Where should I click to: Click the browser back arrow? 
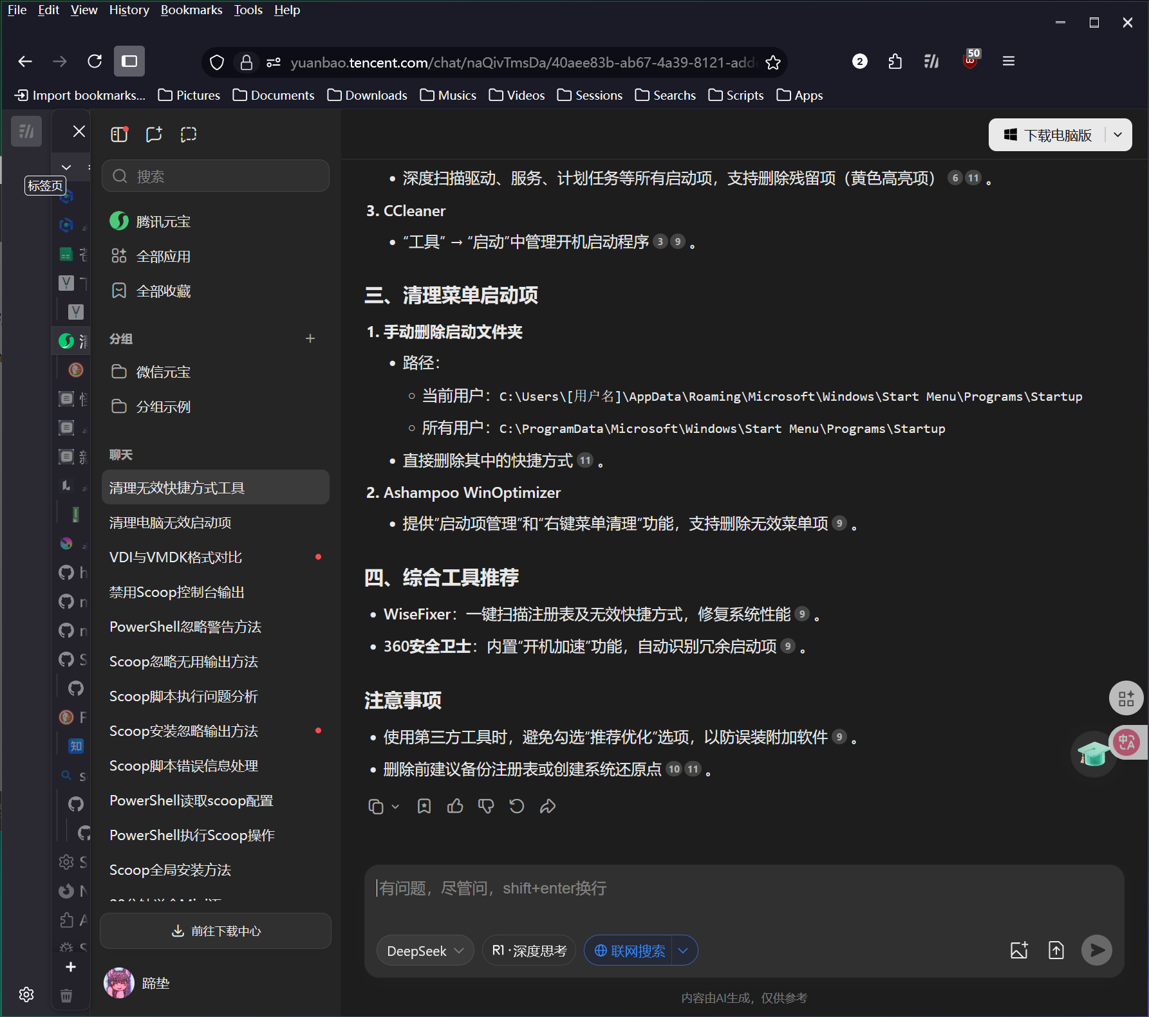(x=25, y=62)
